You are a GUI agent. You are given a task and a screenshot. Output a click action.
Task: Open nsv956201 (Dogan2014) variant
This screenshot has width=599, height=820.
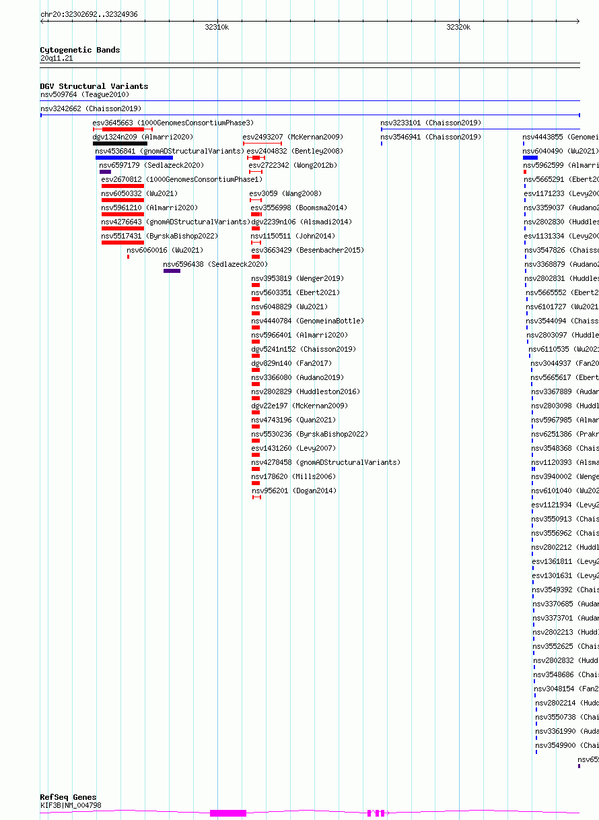(294, 491)
